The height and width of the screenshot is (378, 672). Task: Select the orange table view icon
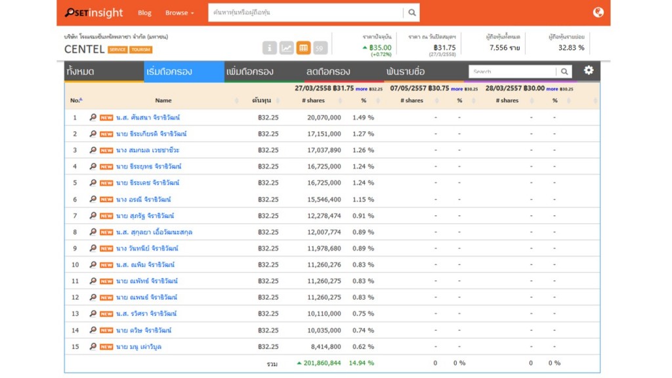303,48
